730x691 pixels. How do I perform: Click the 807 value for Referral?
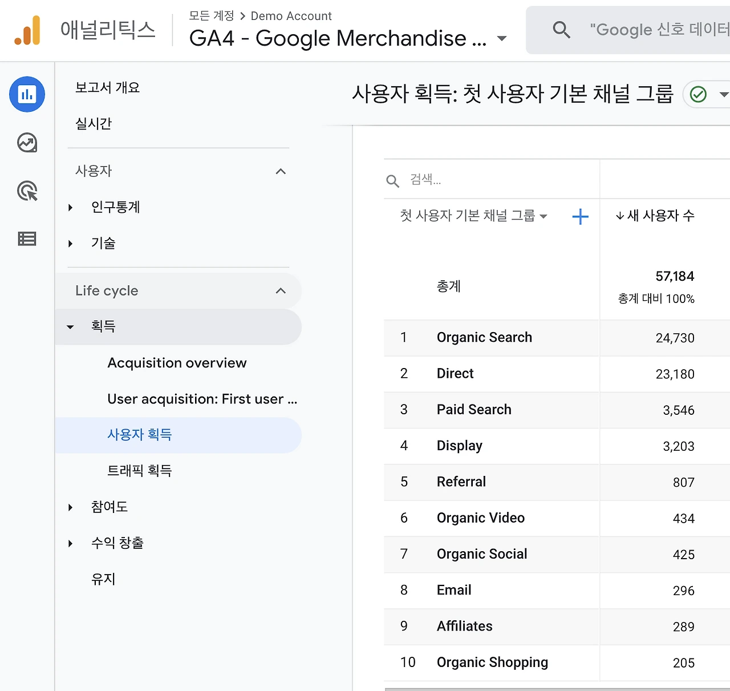tap(684, 482)
